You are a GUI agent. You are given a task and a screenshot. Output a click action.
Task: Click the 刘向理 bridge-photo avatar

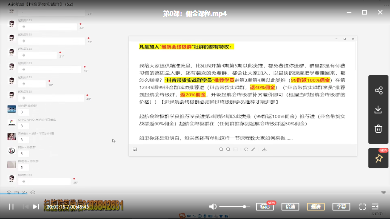pos(11,109)
